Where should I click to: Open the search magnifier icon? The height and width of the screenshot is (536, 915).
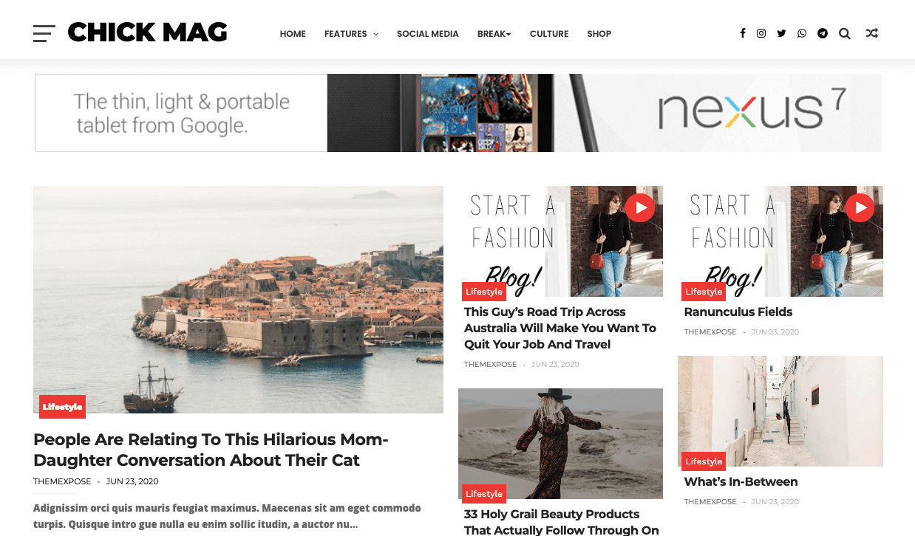[x=845, y=33]
